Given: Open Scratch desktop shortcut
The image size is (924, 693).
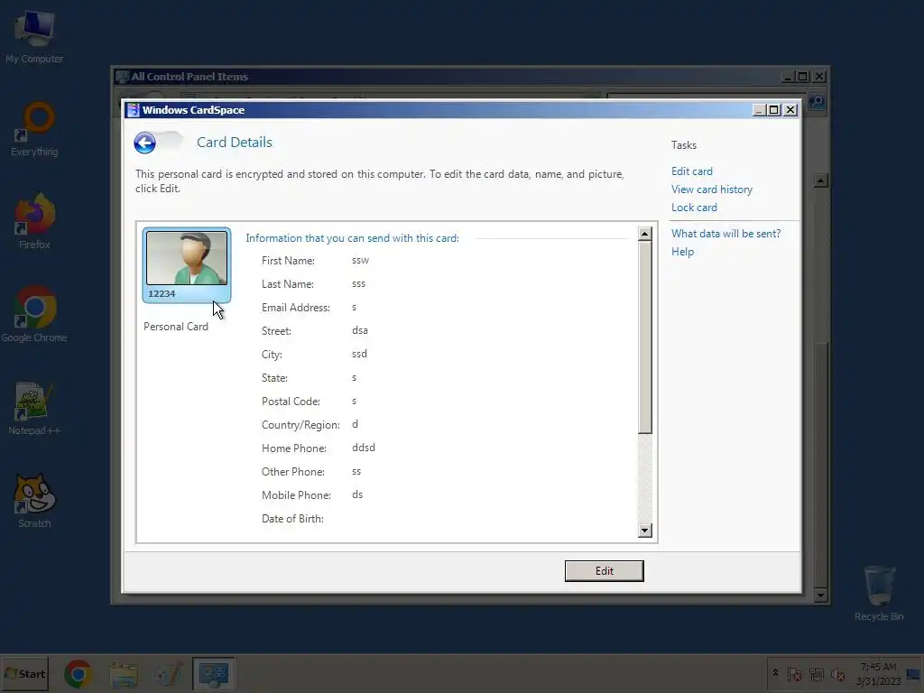Looking at the screenshot, I should (x=34, y=500).
